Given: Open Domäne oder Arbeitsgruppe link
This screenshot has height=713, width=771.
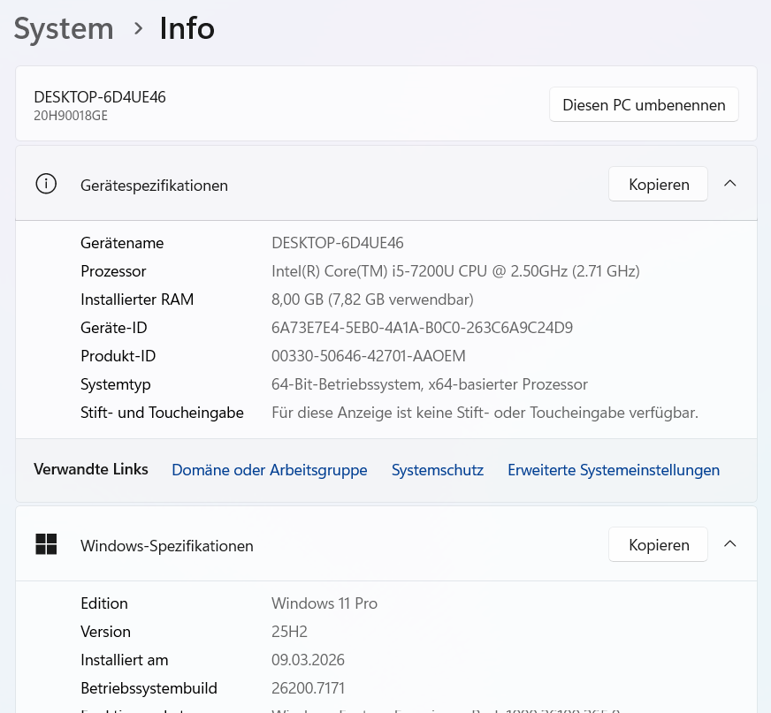Looking at the screenshot, I should pyautogui.click(x=270, y=470).
